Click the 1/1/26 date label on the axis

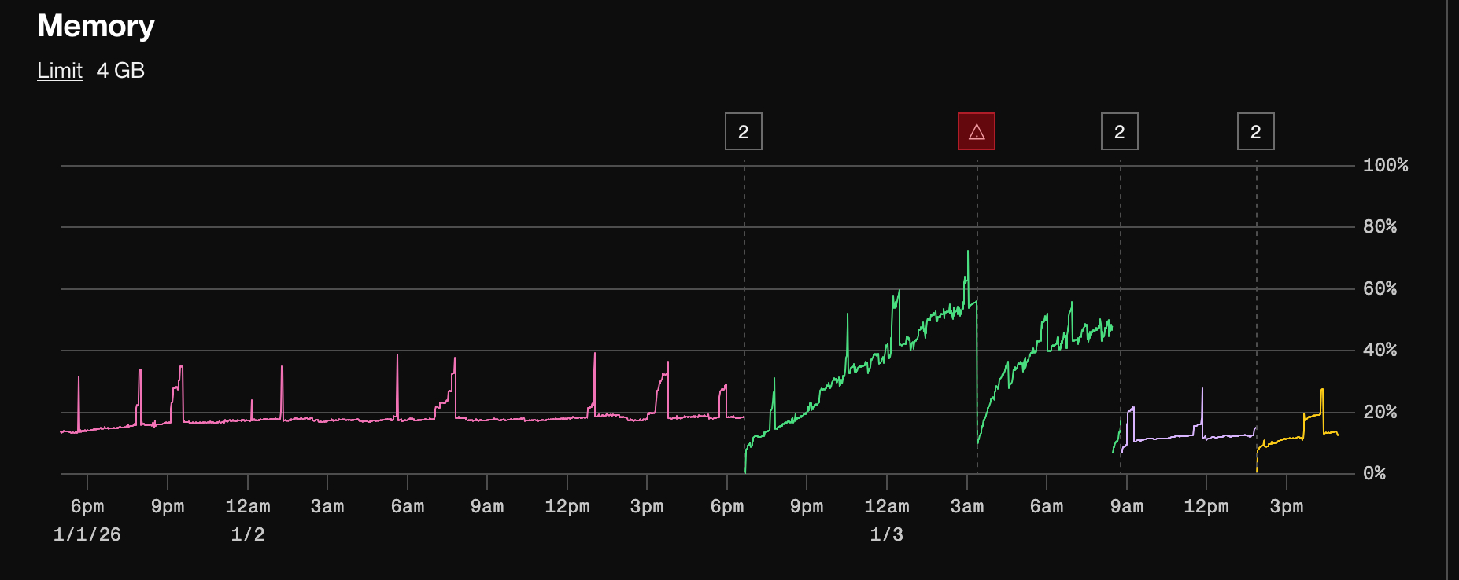87,534
